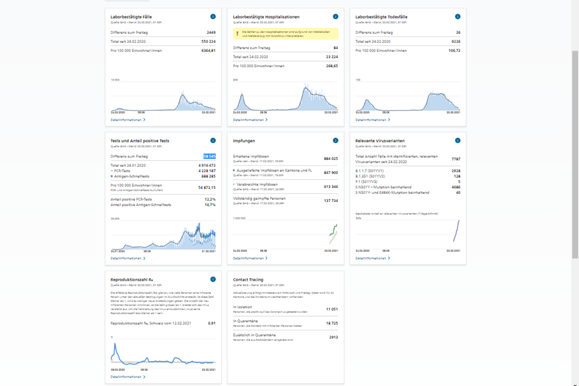Click the Tests per day chart

click(x=163, y=235)
